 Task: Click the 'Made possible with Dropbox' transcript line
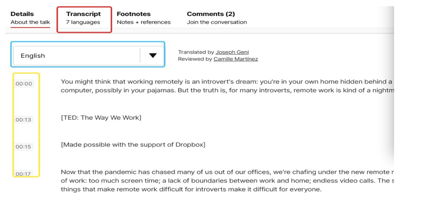point(133,144)
